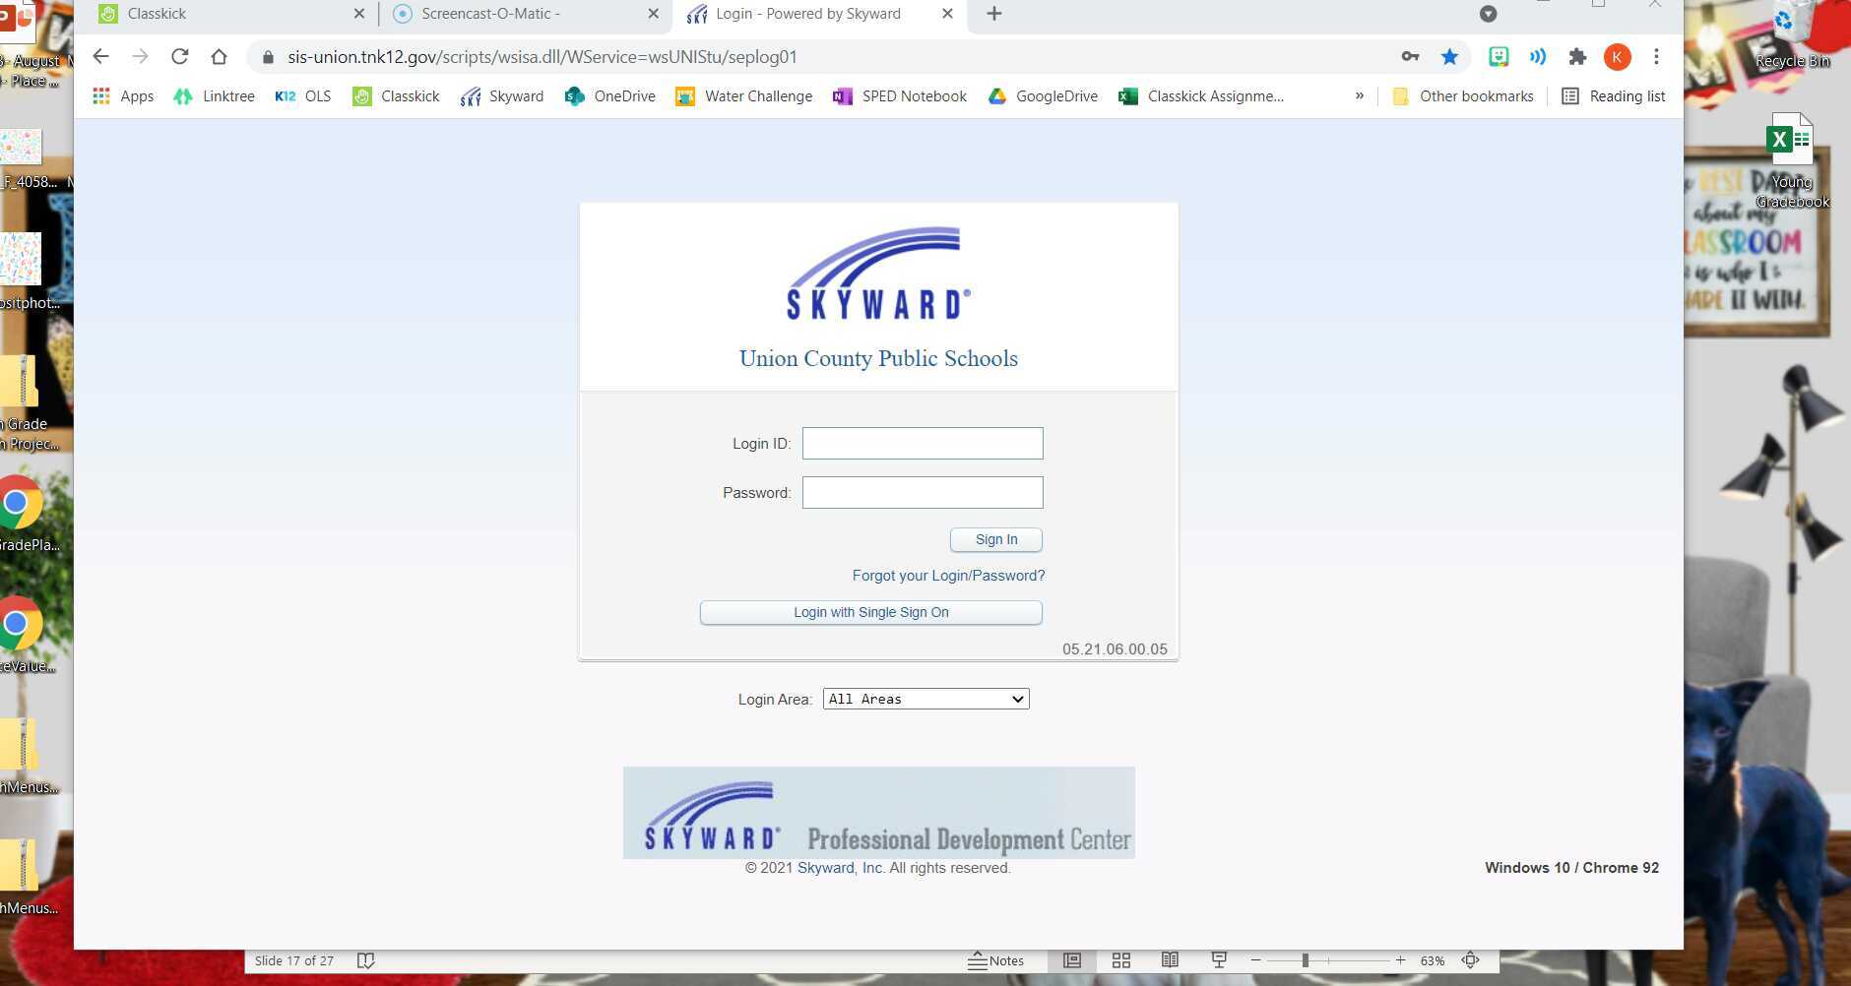Click the Union County Public Schools heading

pos(878,358)
